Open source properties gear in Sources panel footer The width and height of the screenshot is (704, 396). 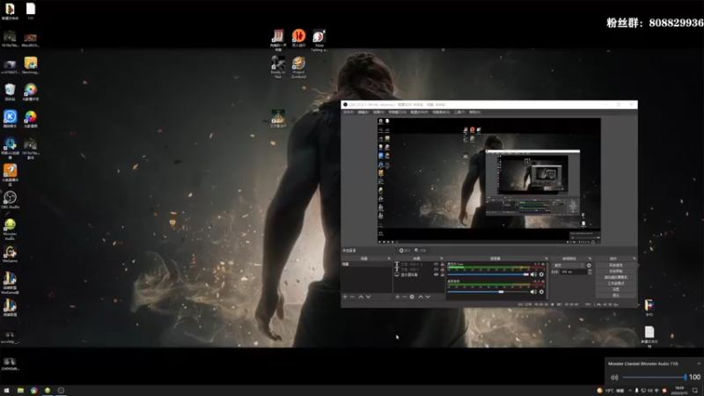(412, 297)
